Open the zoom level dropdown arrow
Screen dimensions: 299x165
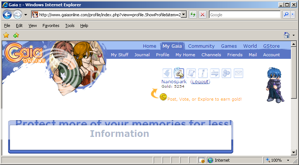(x=288, y=160)
